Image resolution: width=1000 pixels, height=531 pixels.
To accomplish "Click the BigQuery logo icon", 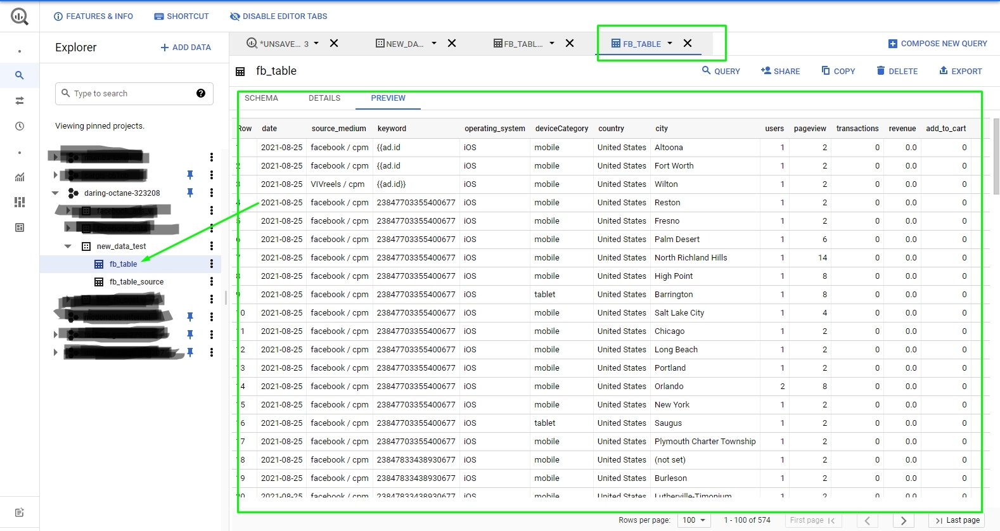I will pos(20,16).
